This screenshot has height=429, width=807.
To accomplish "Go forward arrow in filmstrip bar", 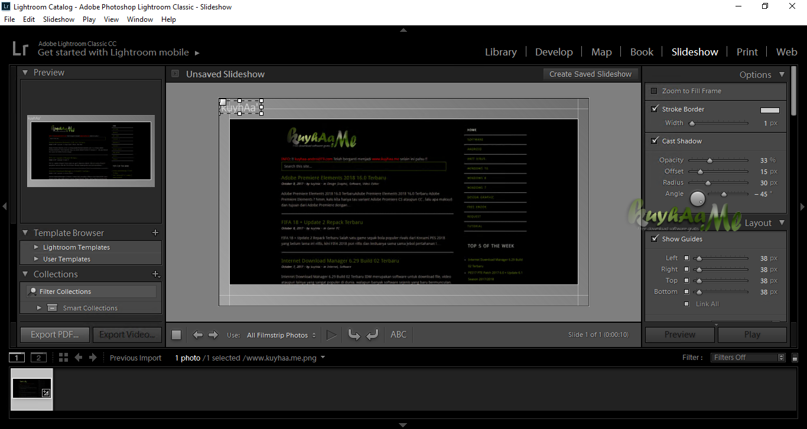I will click(93, 358).
